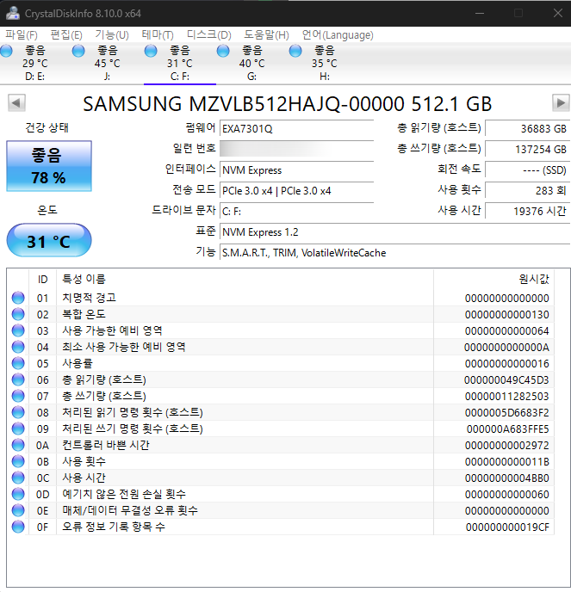Click the ID column header
Image resolution: width=571 pixels, height=592 pixels.
point(43,280)
